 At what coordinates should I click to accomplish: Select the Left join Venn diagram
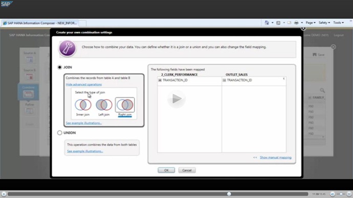[104, 105]
